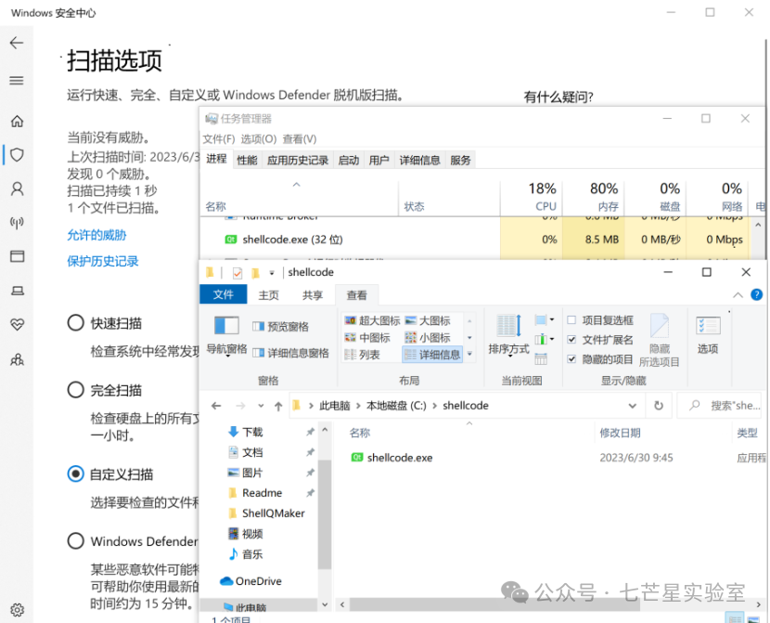Open Firewall & network protection icon
Image resolution: width=770 pixels, height=623 pixels.
point(18,223)
